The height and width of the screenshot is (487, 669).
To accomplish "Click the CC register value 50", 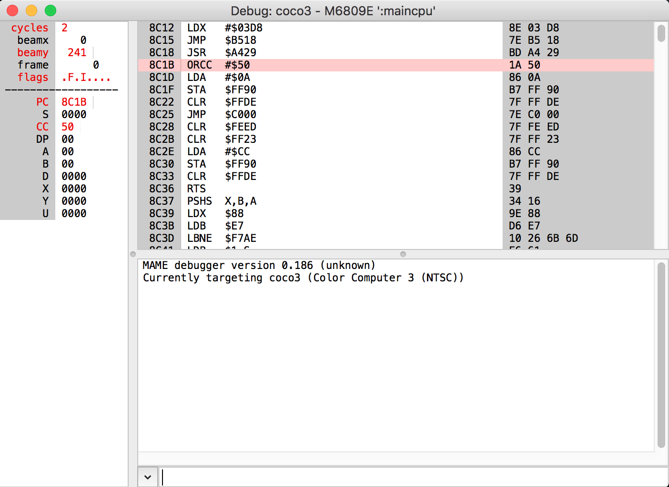I will (x=67, y=127).
